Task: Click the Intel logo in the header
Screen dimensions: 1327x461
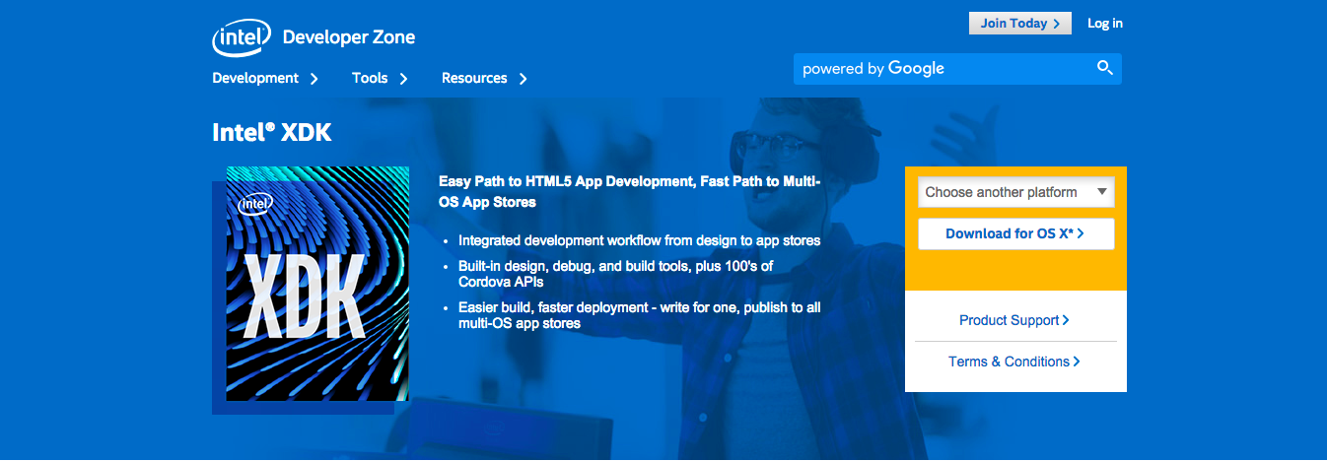Action: (242, 37)
